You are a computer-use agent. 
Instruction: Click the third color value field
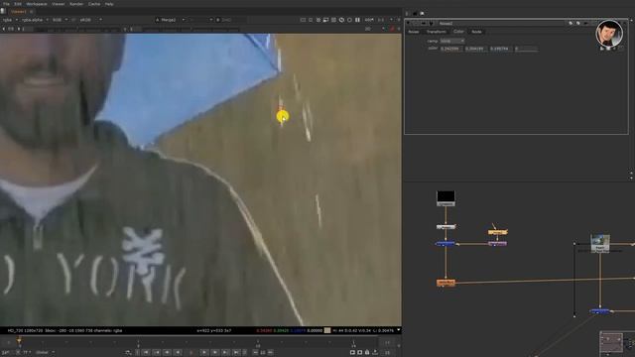500,49
